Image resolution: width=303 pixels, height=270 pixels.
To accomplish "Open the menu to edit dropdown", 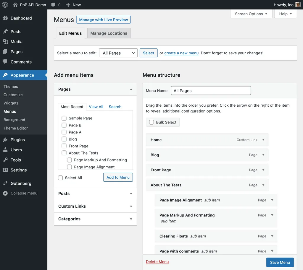I will click(x=118, y=53).
